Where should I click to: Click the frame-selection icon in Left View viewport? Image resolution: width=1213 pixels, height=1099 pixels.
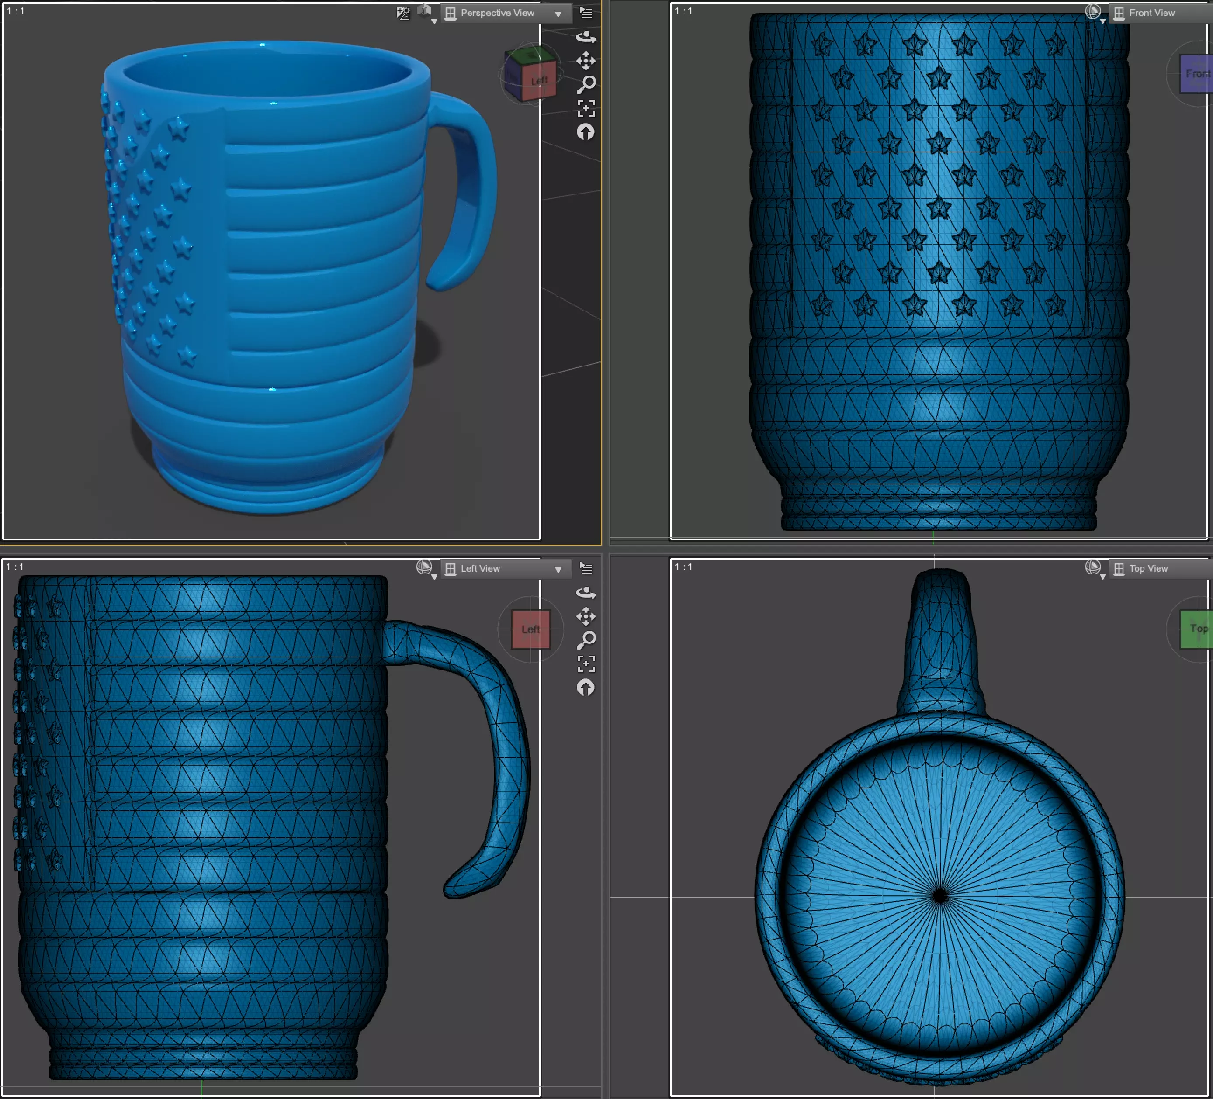[586, 664]
